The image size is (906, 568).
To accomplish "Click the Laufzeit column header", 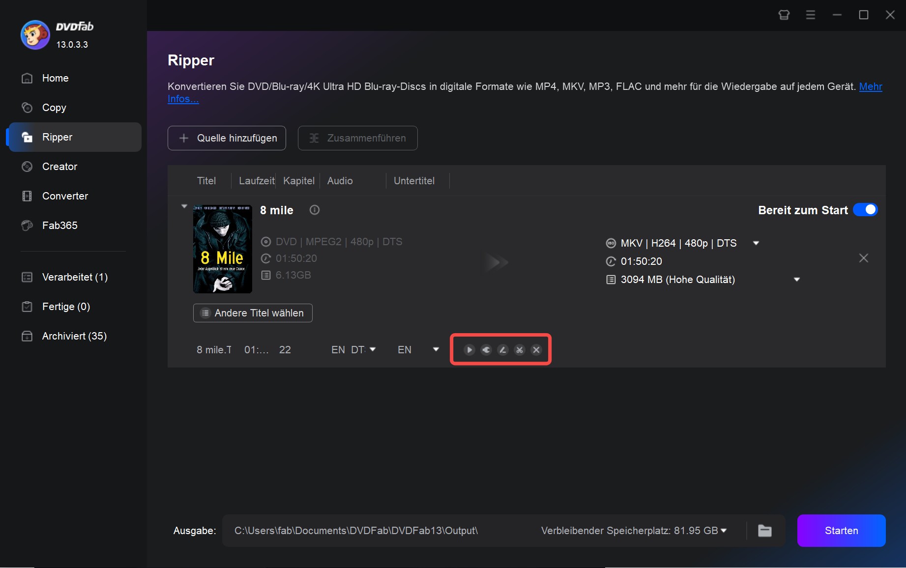I will coord(257,181).
